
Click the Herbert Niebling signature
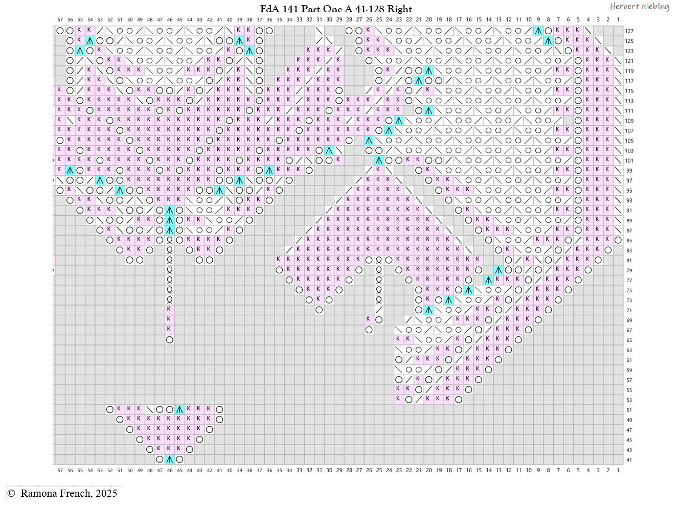click(639, 7)
